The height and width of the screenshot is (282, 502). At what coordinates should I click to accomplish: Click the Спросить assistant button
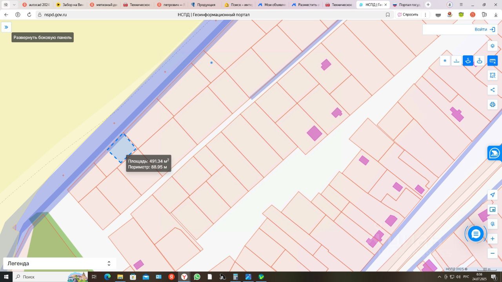click(x=408, y=14)
